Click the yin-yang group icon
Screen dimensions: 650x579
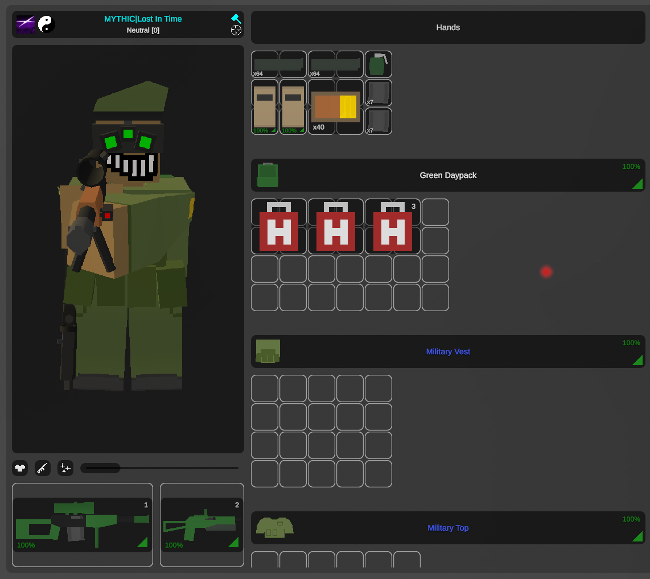[46, 24]
